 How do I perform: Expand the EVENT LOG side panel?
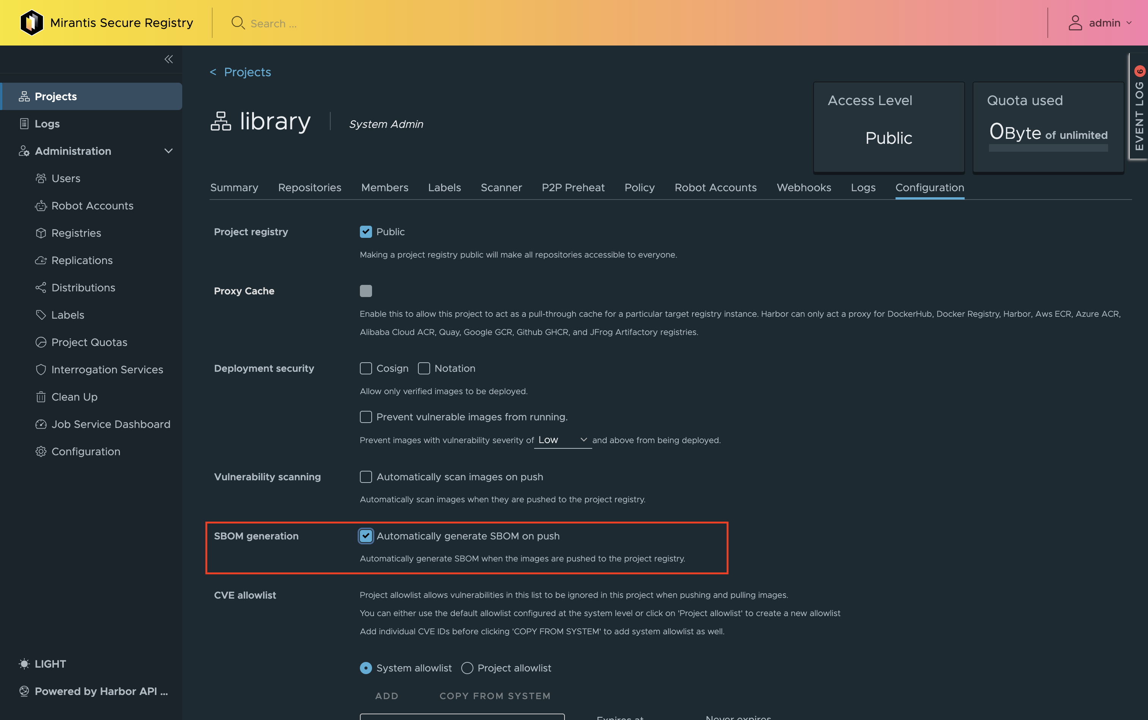(1139, 107)
